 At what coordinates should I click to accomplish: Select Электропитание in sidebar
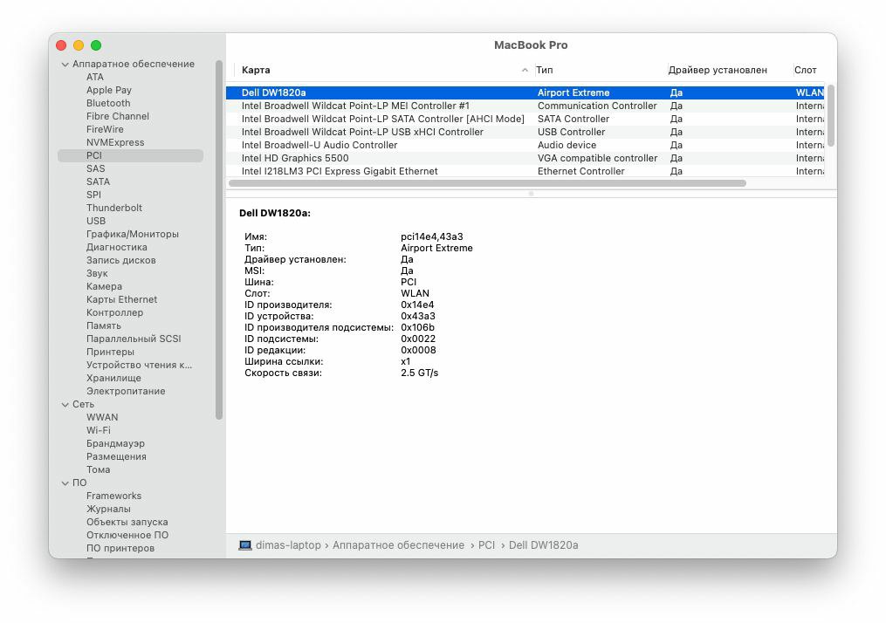[x=126, y=391]
